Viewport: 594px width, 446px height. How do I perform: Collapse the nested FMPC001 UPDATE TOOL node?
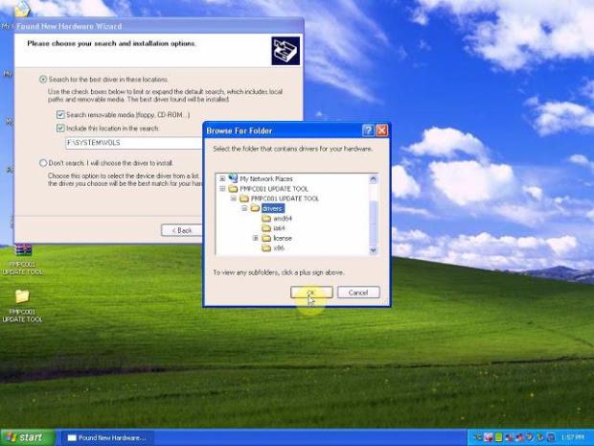234,199
